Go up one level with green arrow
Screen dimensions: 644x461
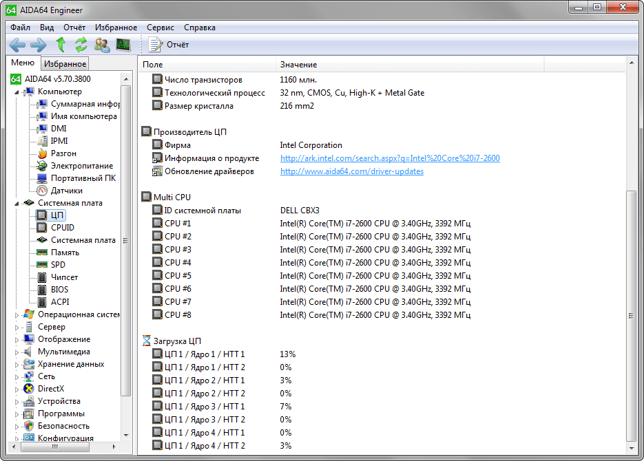point(61,45)
